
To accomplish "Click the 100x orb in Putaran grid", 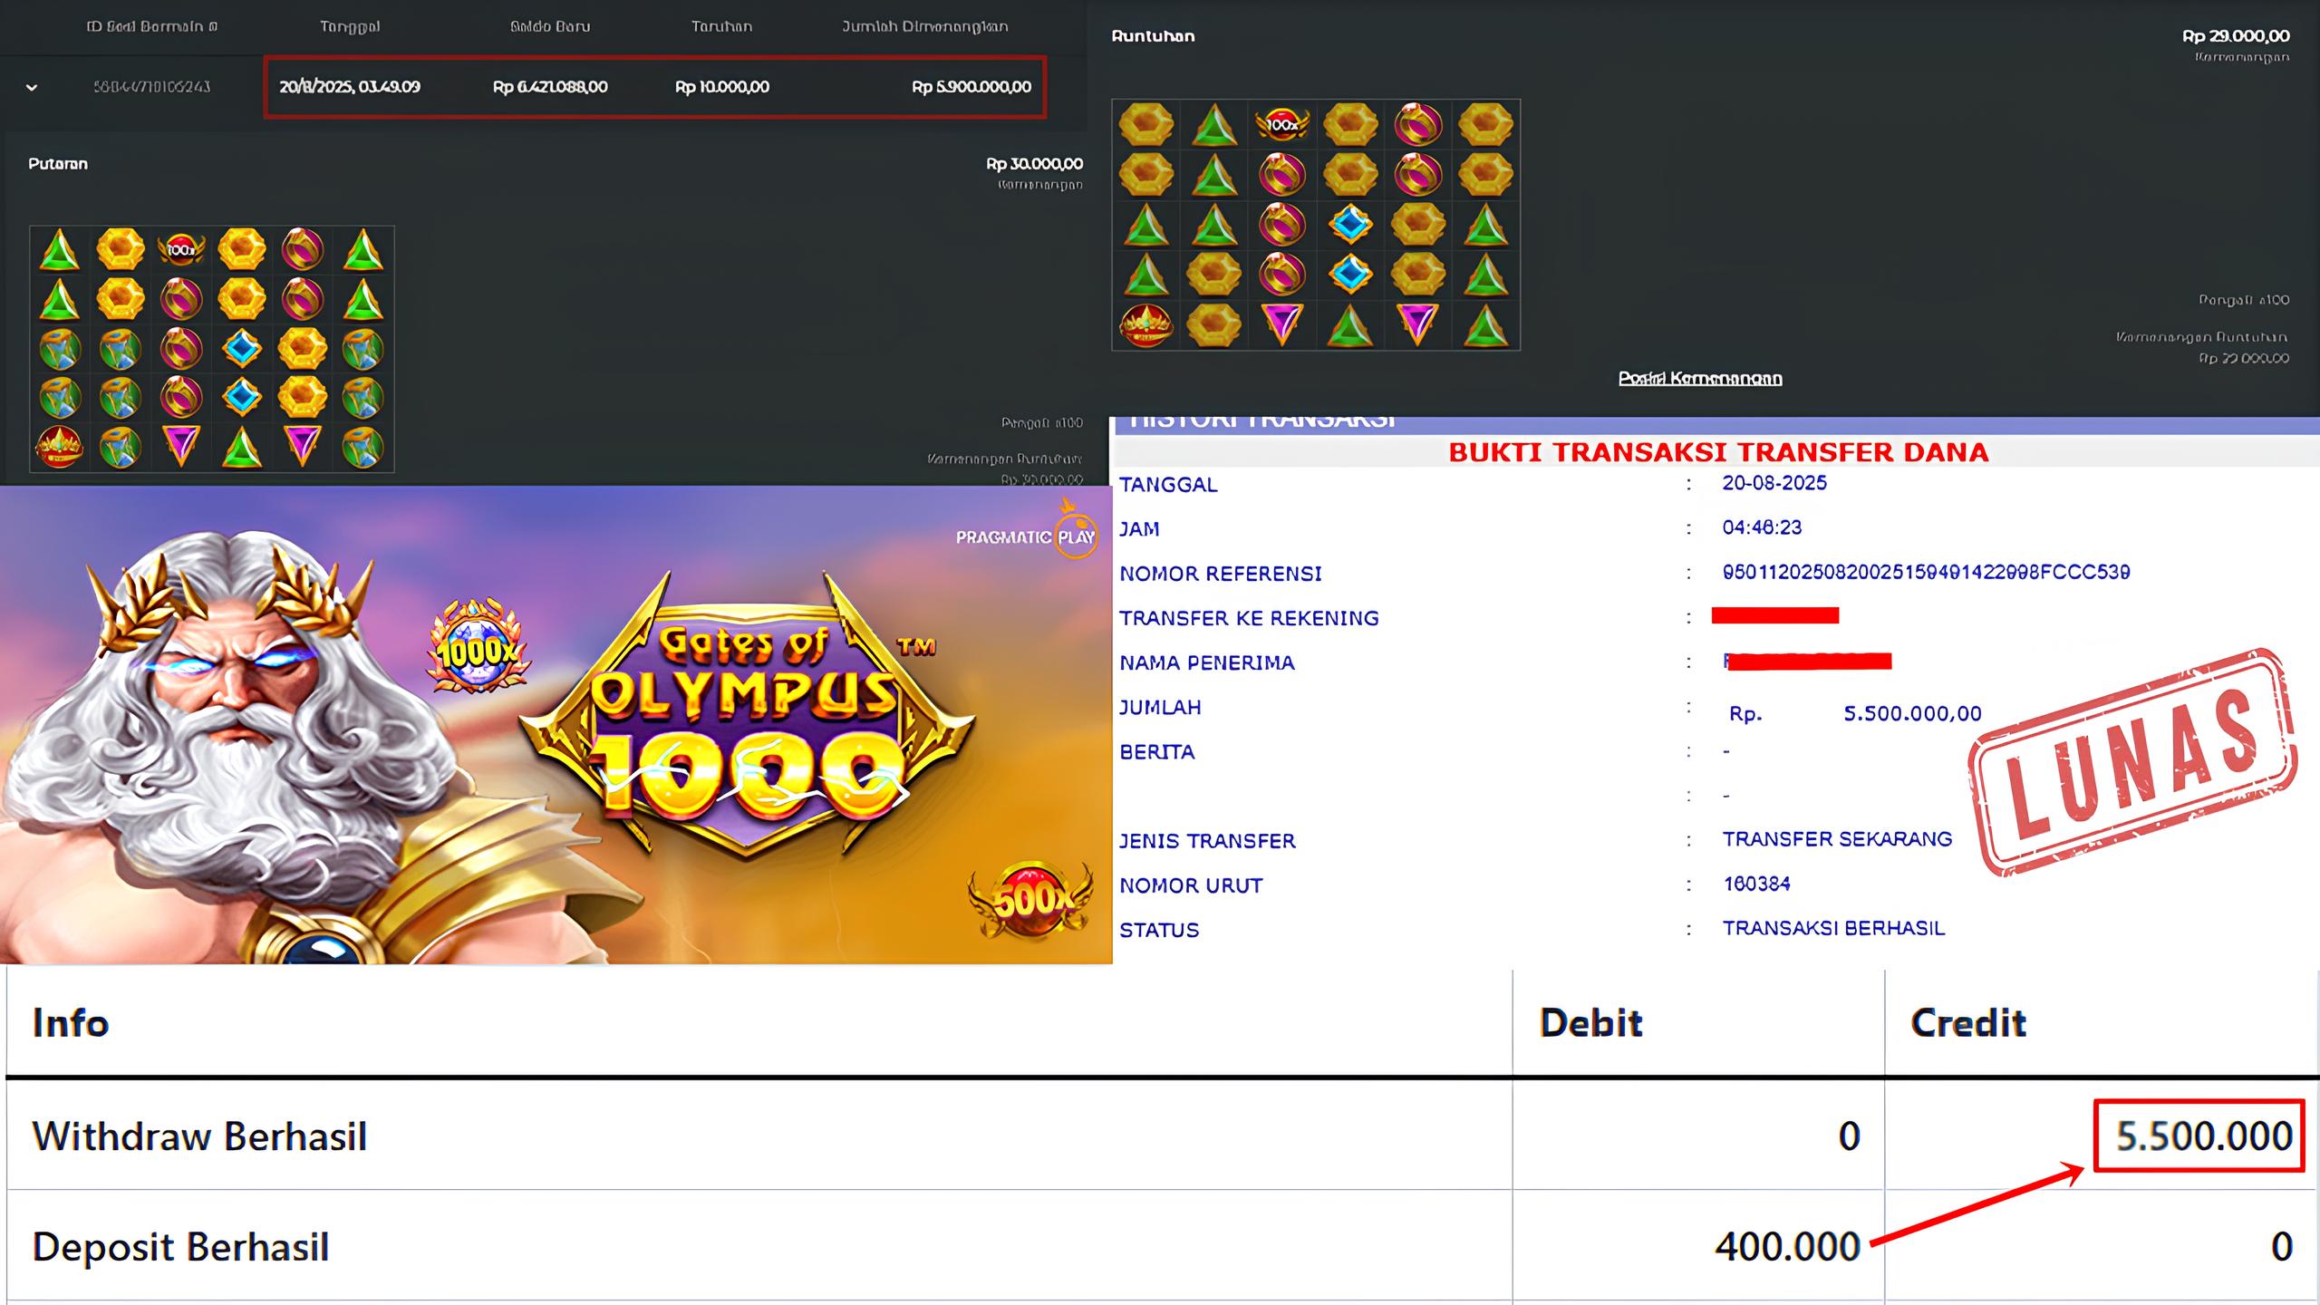I will pyautogui.click(x=180, y=249).
